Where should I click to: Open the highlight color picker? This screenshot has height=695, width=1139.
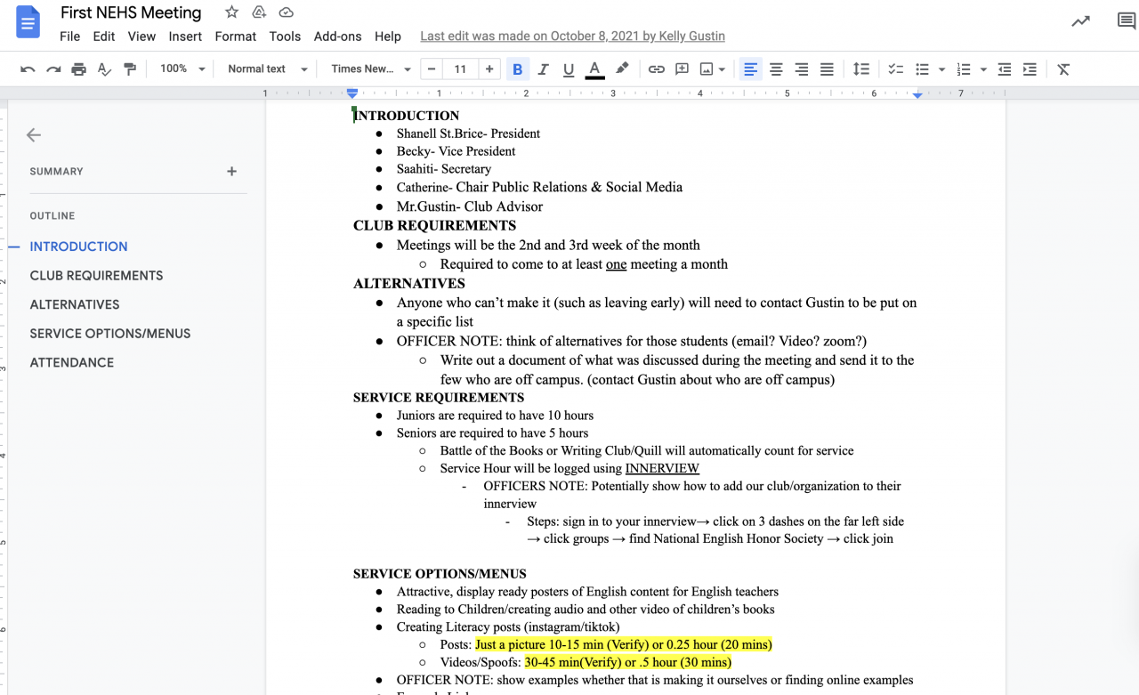pyautogui.click(x=622, y=69)
